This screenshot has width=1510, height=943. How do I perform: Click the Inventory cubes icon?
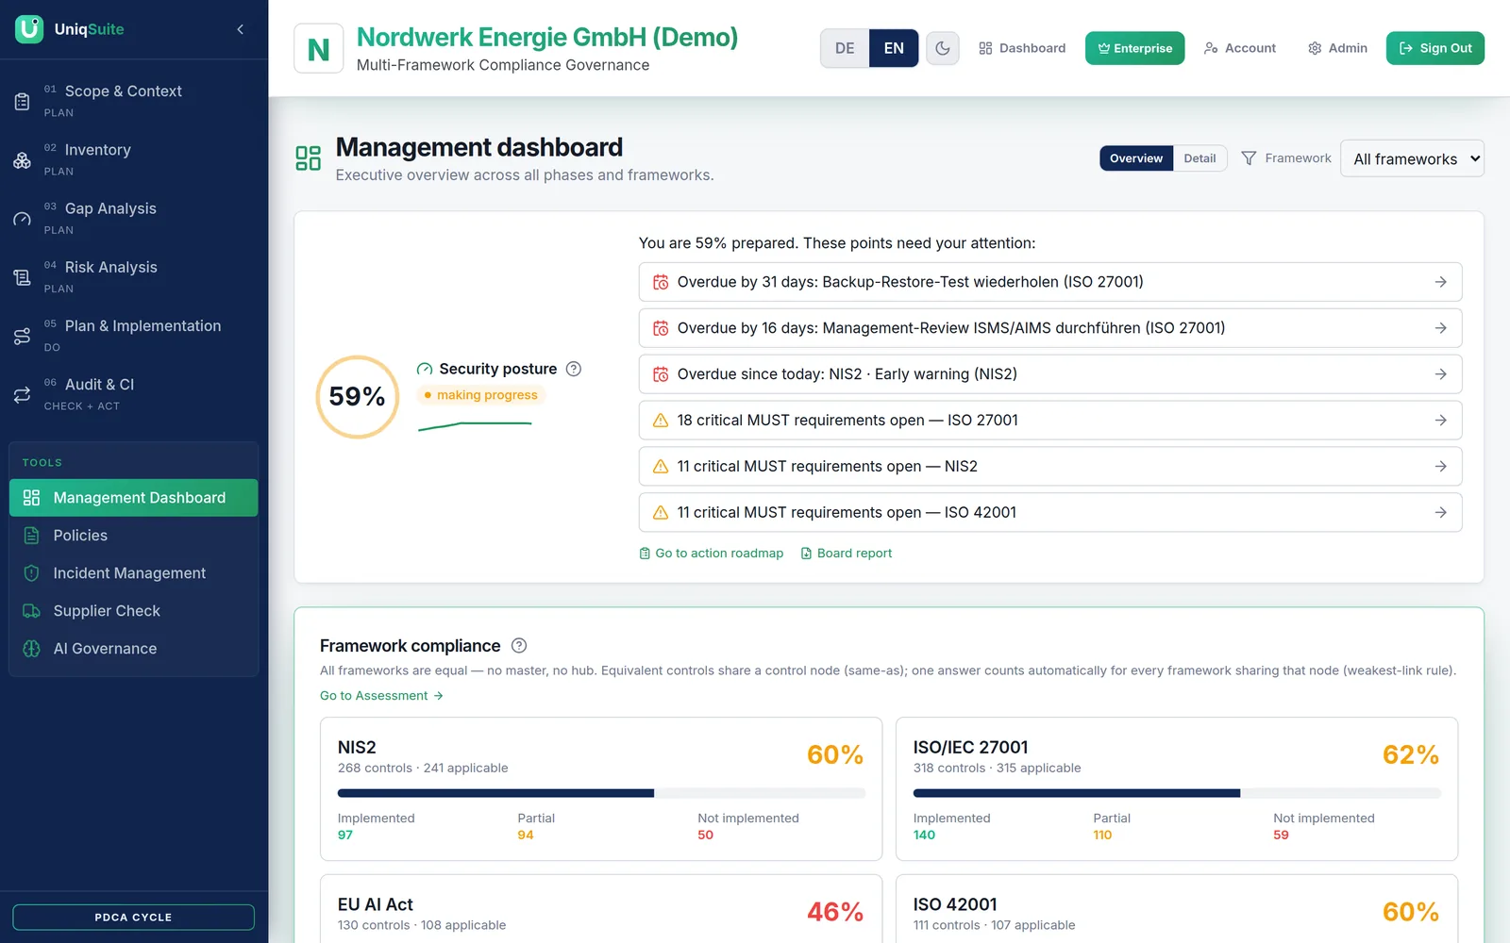[22, 160]
